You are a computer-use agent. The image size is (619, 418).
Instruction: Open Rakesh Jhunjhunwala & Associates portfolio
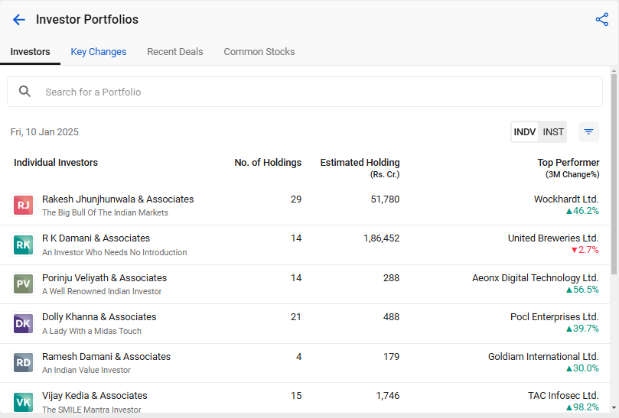[x=118, y=199]
